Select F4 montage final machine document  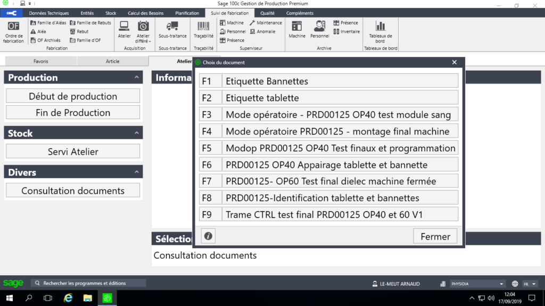[328, 131]
